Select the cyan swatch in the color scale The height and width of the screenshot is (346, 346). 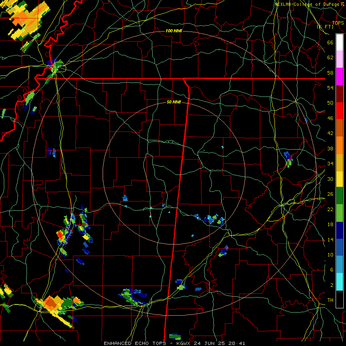pos(339,282)
